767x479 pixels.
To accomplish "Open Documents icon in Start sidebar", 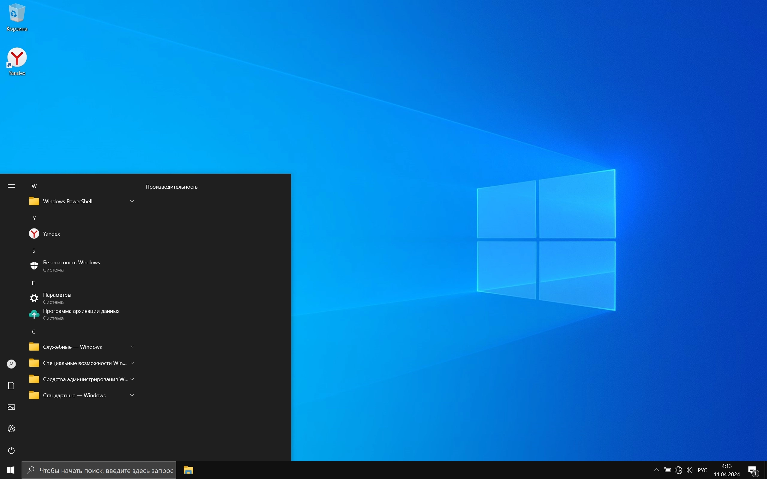I will [x=11, y=386].
